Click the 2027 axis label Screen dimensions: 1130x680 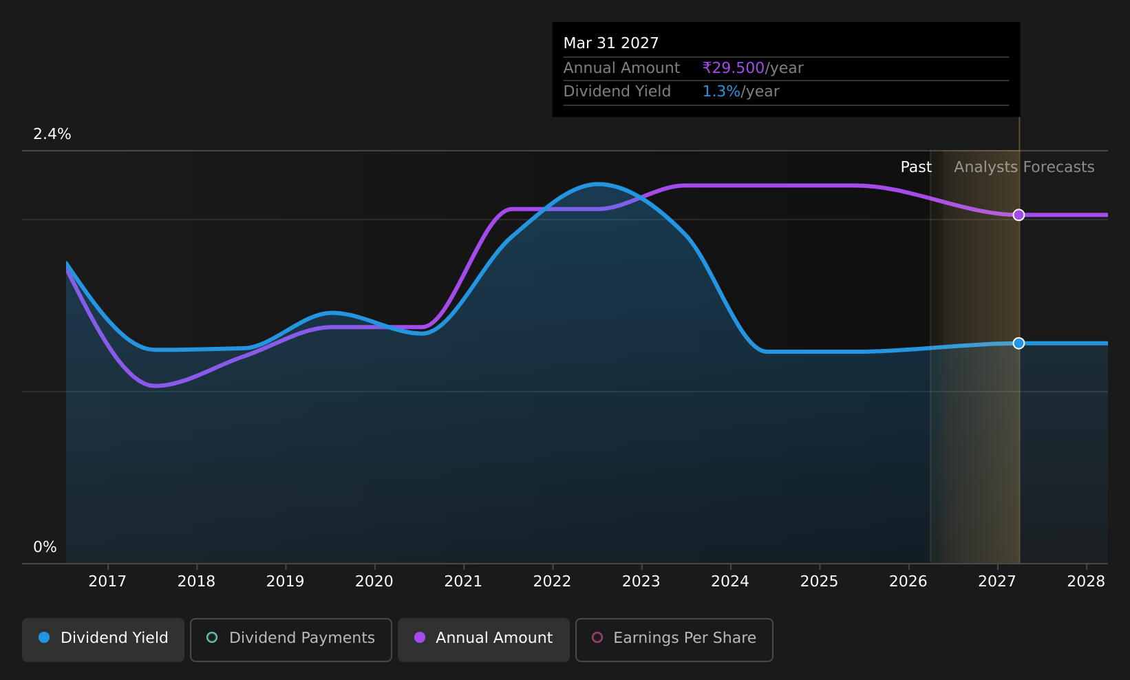997,582
